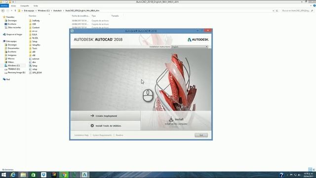The image size is (316, 178).
Task: Go back in File Explorer navigation
Action: [x=3, y=10]
